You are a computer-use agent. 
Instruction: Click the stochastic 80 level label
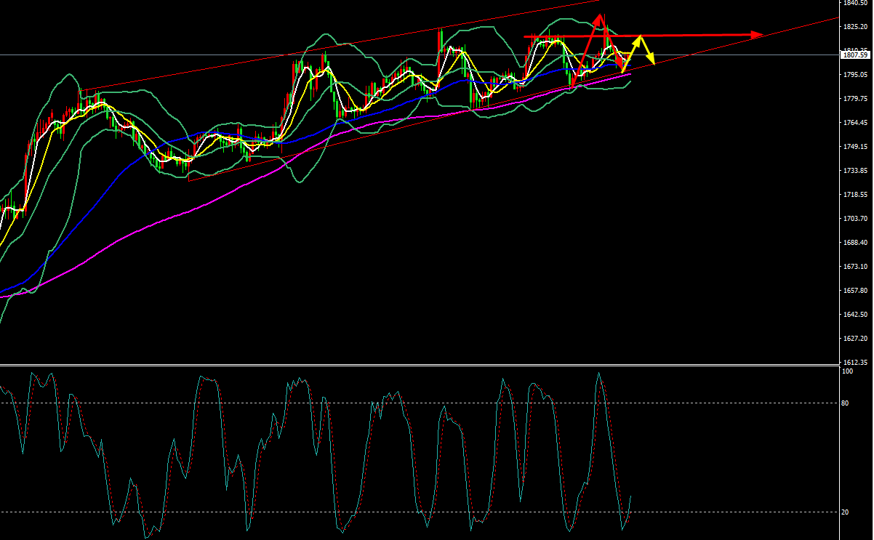(845, 403)
